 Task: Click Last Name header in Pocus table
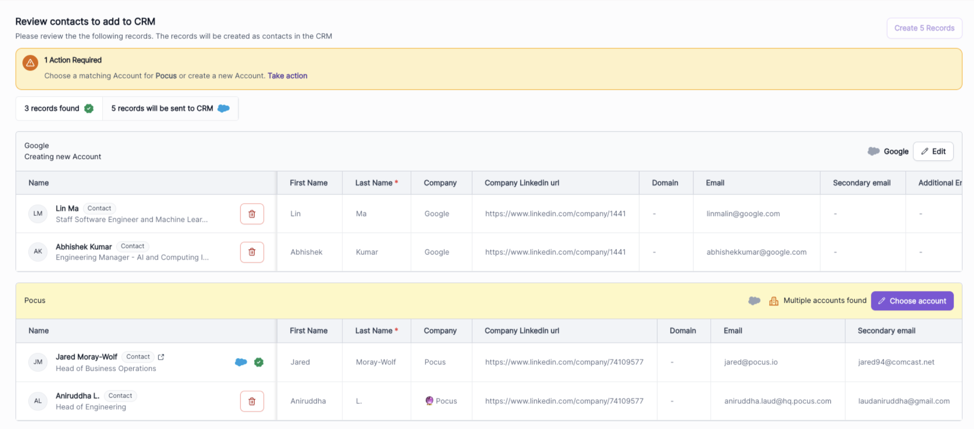376,331
